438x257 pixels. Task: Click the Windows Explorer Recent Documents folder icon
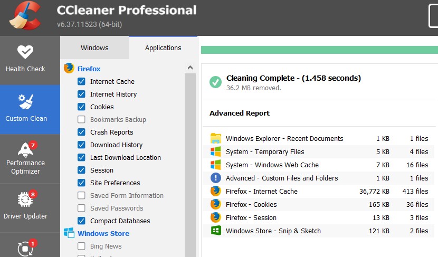[216, 138]
